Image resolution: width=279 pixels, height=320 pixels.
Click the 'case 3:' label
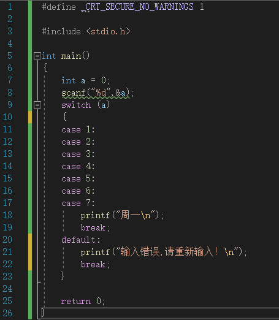click(78, 154)
